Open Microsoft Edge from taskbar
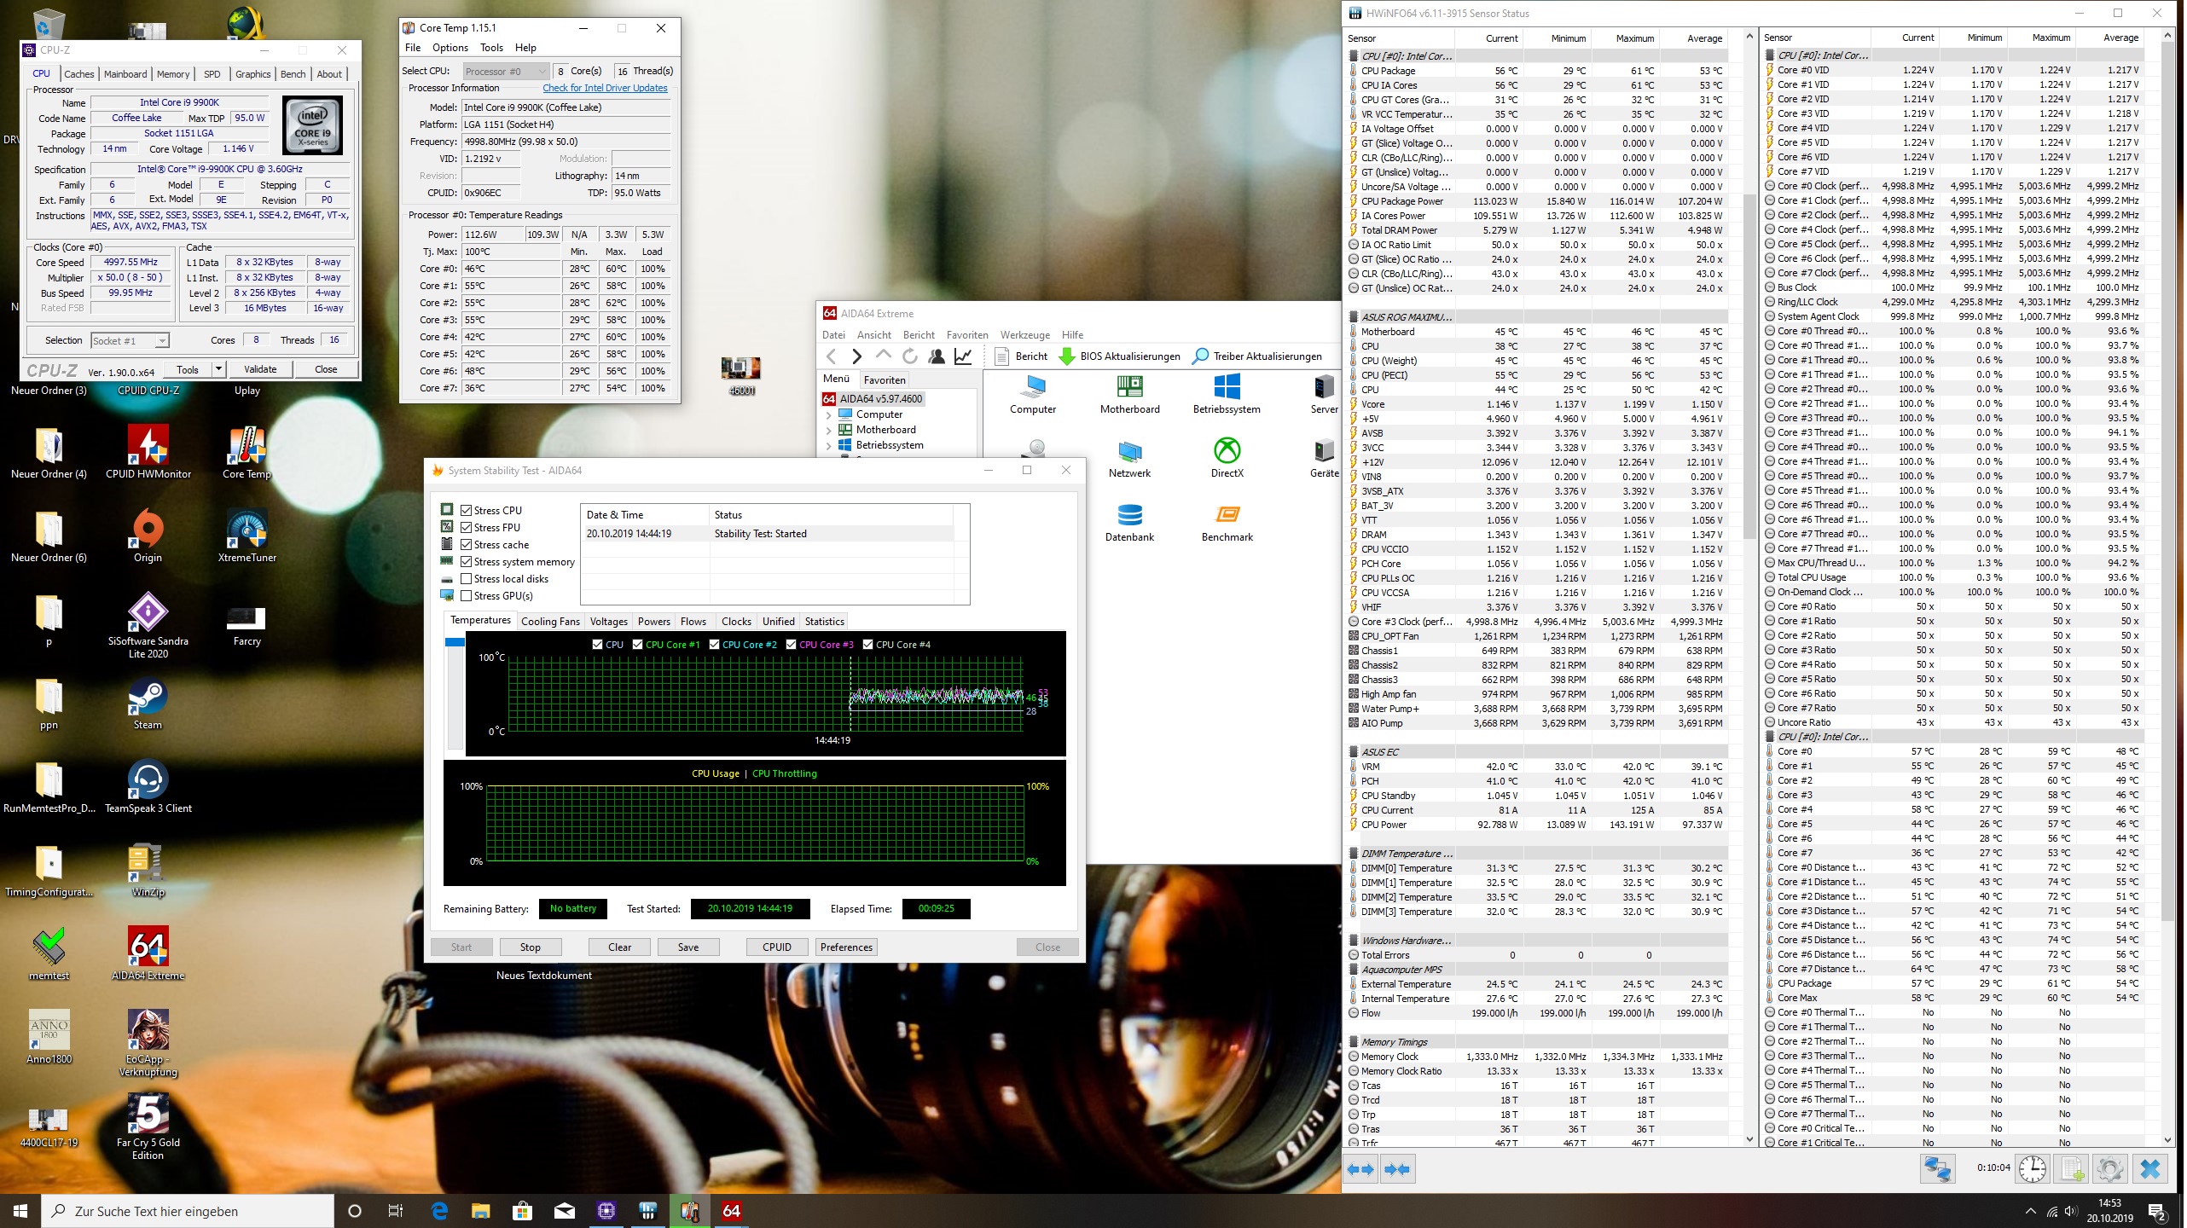The image size is (2187, 1228). [x=440, y=1210]
